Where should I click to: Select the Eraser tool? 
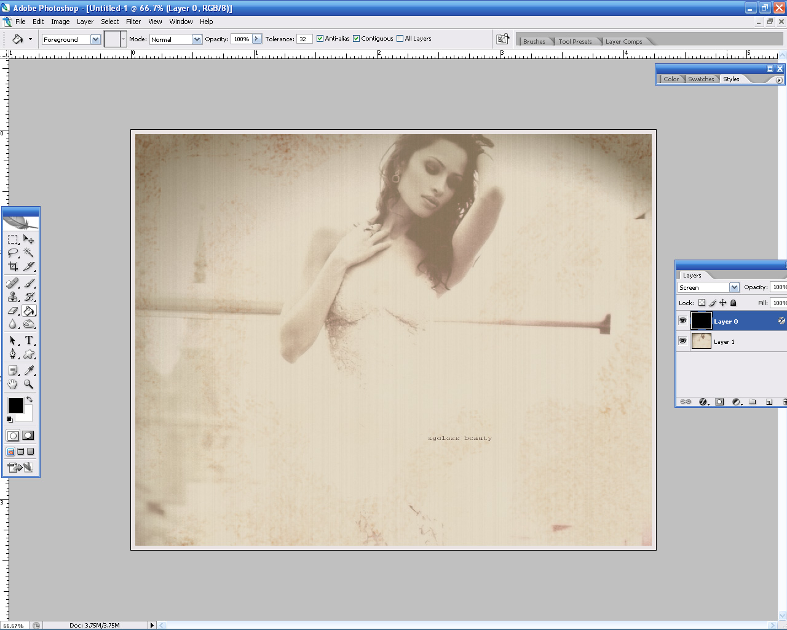(13, 311)
